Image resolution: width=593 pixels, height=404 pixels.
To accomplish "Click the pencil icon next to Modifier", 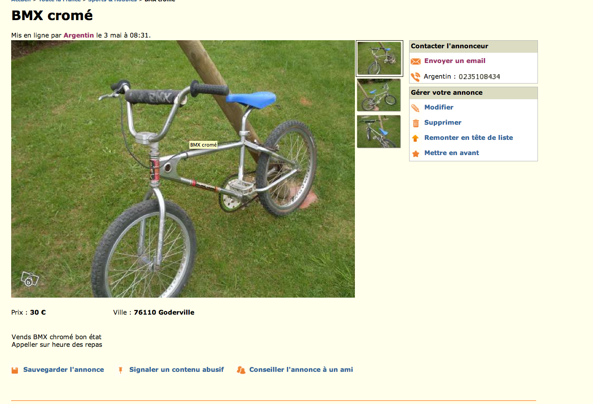I will coord(416,108).
